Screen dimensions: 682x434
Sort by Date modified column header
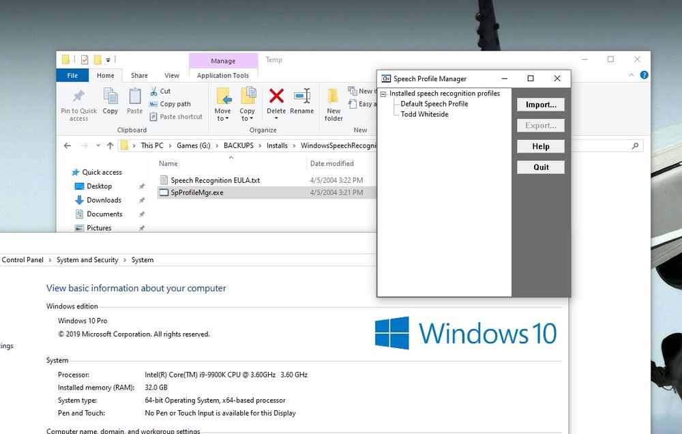332,164
